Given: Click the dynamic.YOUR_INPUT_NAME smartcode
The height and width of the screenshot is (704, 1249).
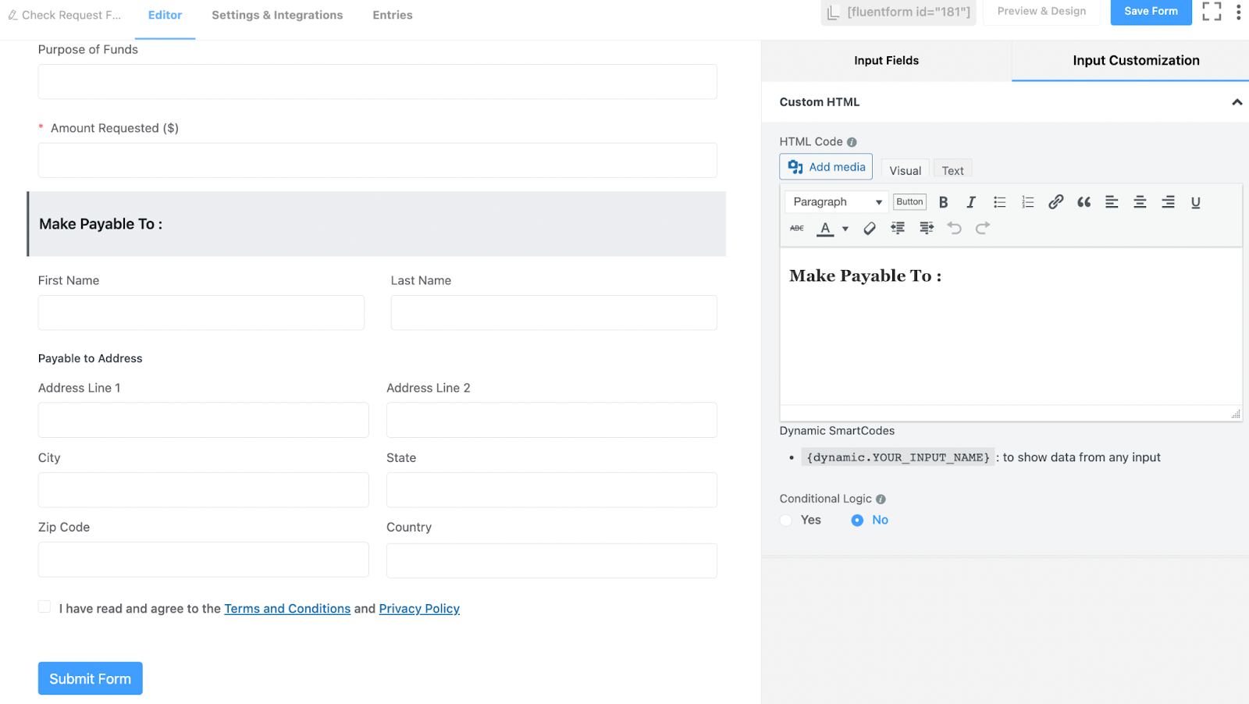Looking at the screenshot, I should [x=898, y=457].
